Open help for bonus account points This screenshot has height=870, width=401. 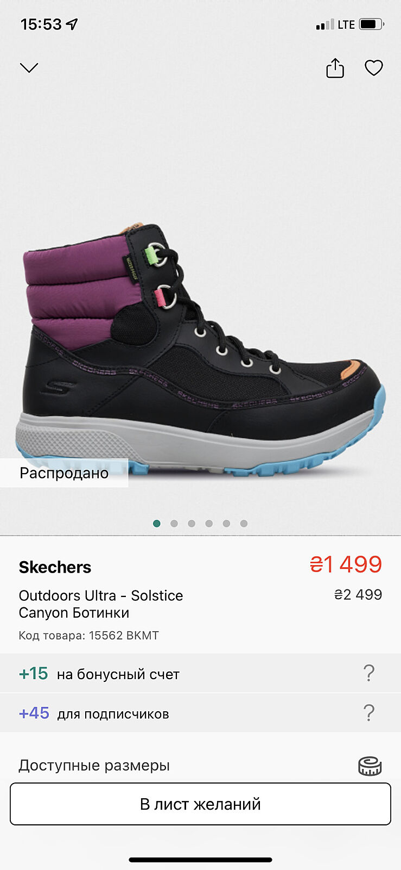click(x=369, y=673)
